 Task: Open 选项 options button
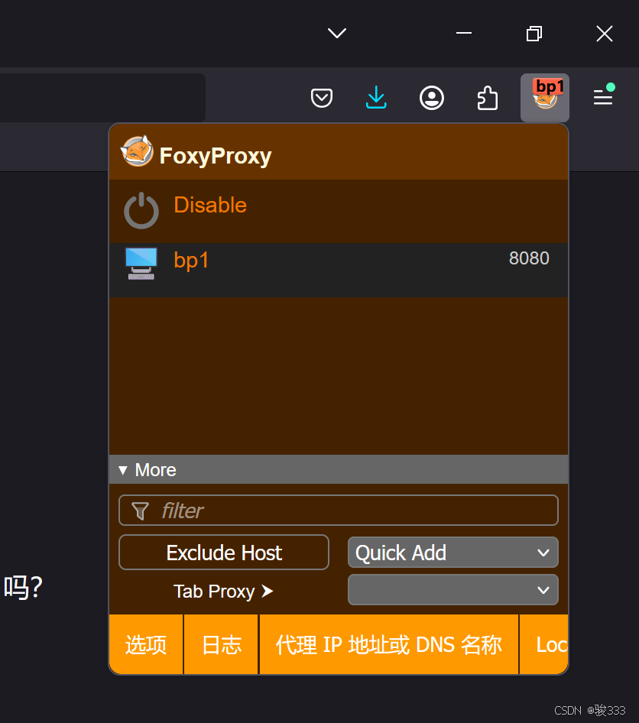click(146, 644)
